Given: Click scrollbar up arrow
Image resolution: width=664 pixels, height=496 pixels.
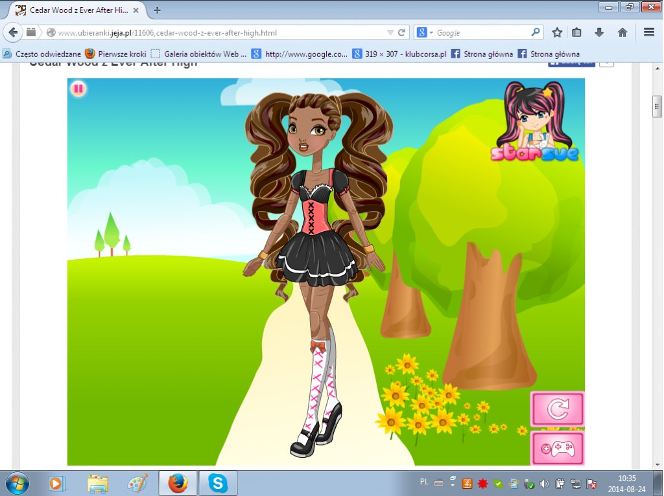Looking at the screenshot, I should coord(658,69).
